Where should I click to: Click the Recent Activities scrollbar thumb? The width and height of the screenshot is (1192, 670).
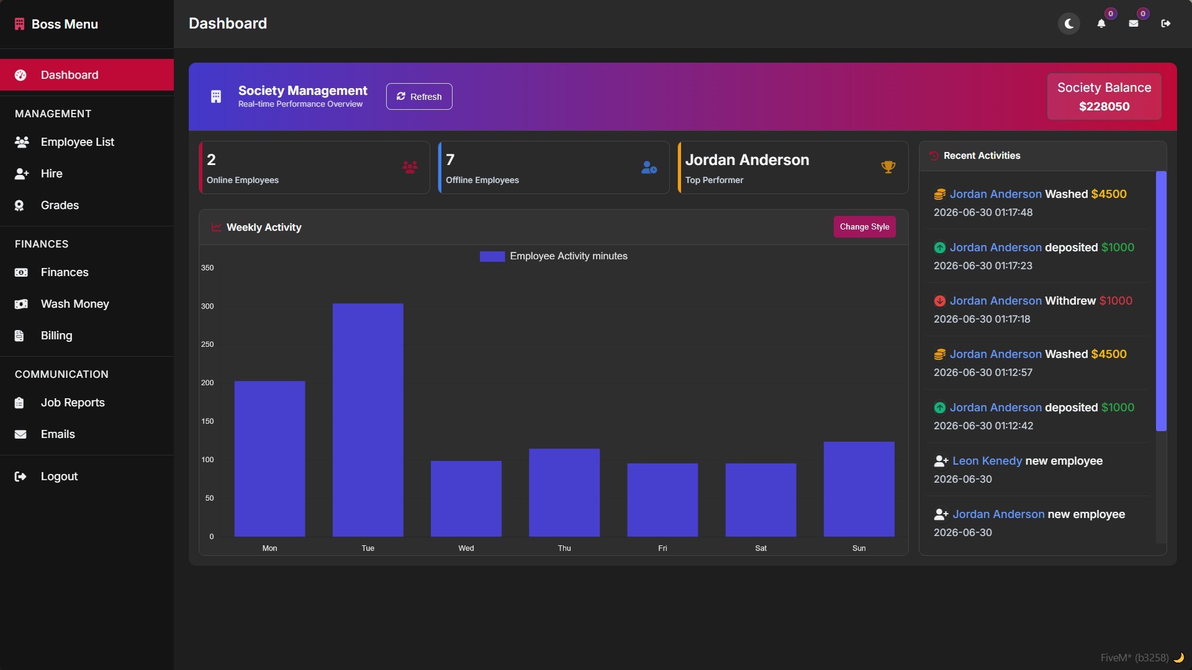coord(1161,301)
